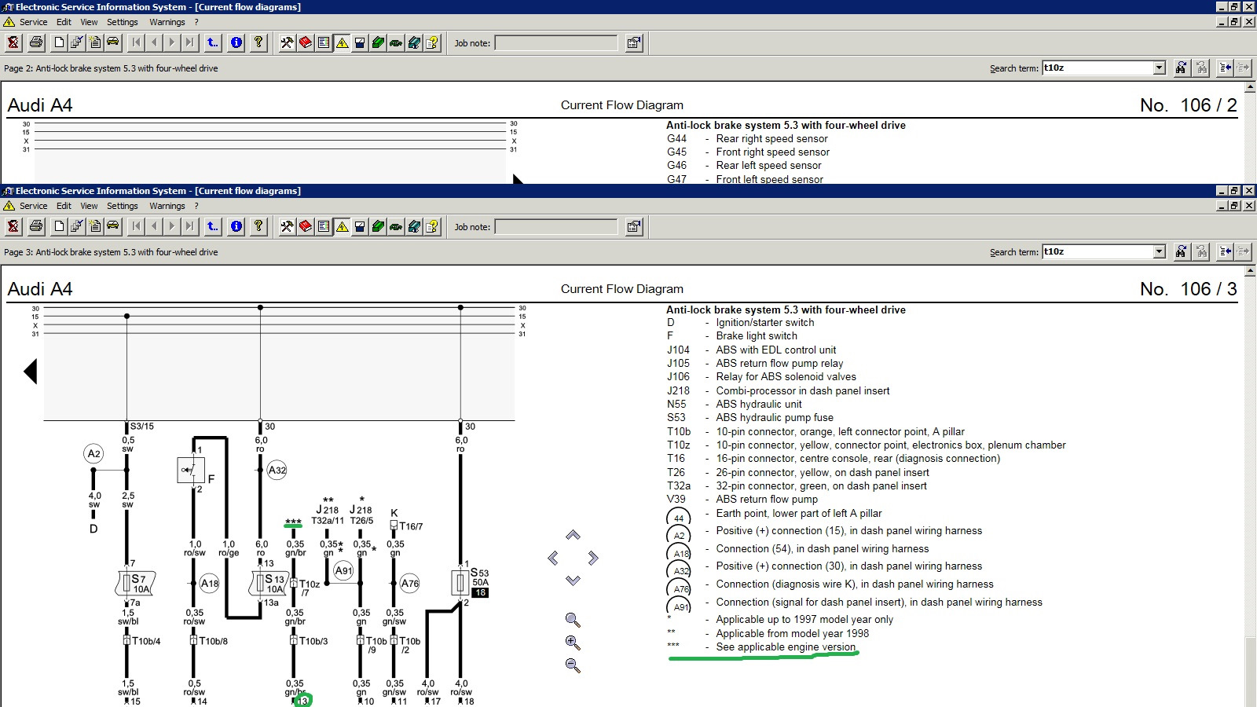Jump to first page in Page 3 window
Screen dimensions: 1257x707
(x=136, y=227)
